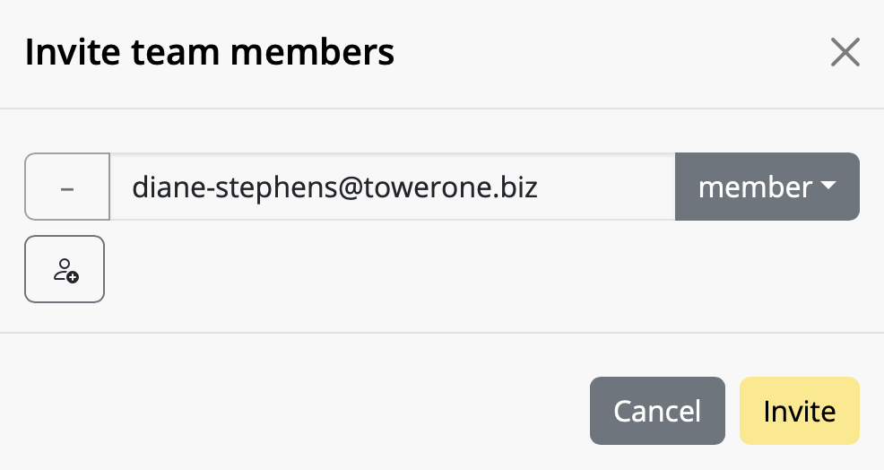Change role from member
Viewport: 884px width, 470px height.
[767, 187]
